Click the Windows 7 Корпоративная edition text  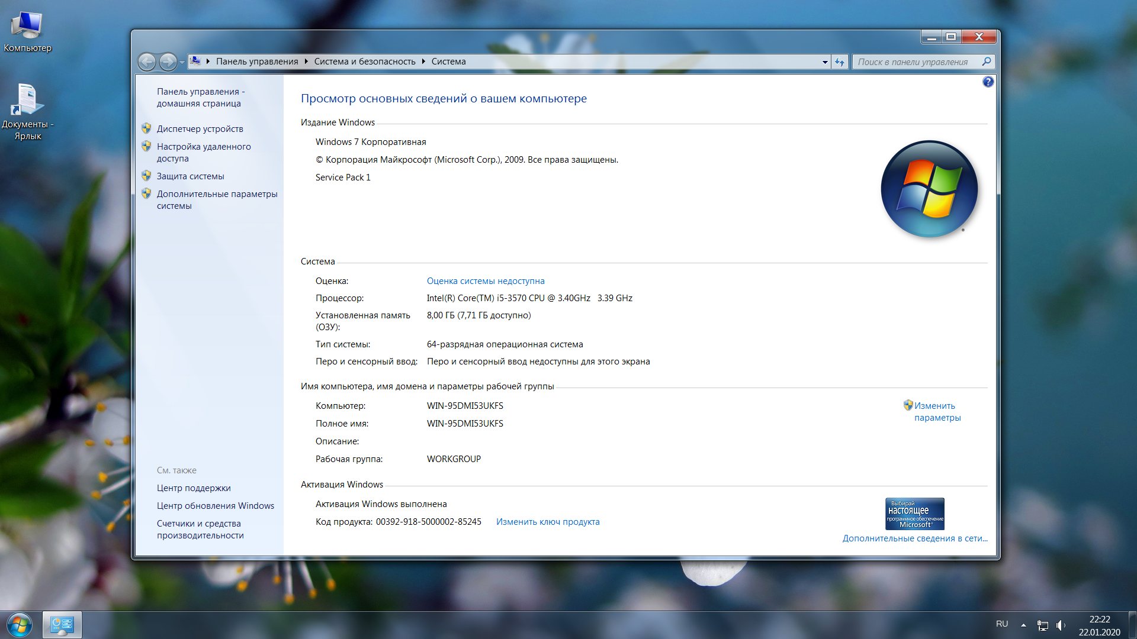pyautogui.click(x=371, y=142)
